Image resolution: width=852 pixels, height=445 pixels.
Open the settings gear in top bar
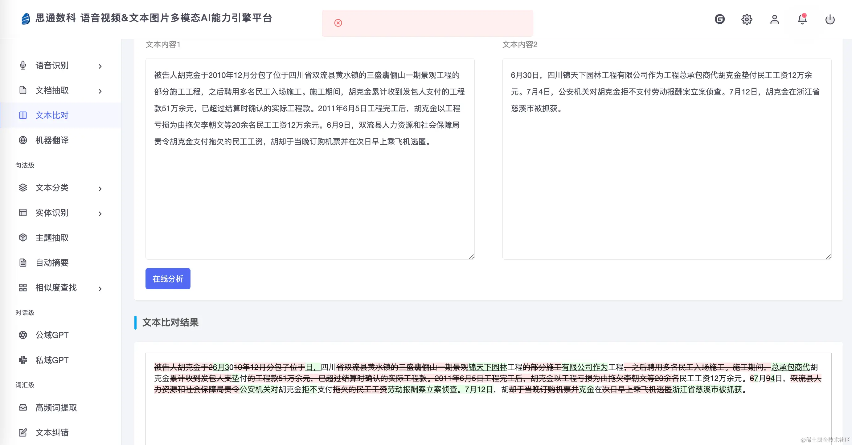click(x=747, y=19)
